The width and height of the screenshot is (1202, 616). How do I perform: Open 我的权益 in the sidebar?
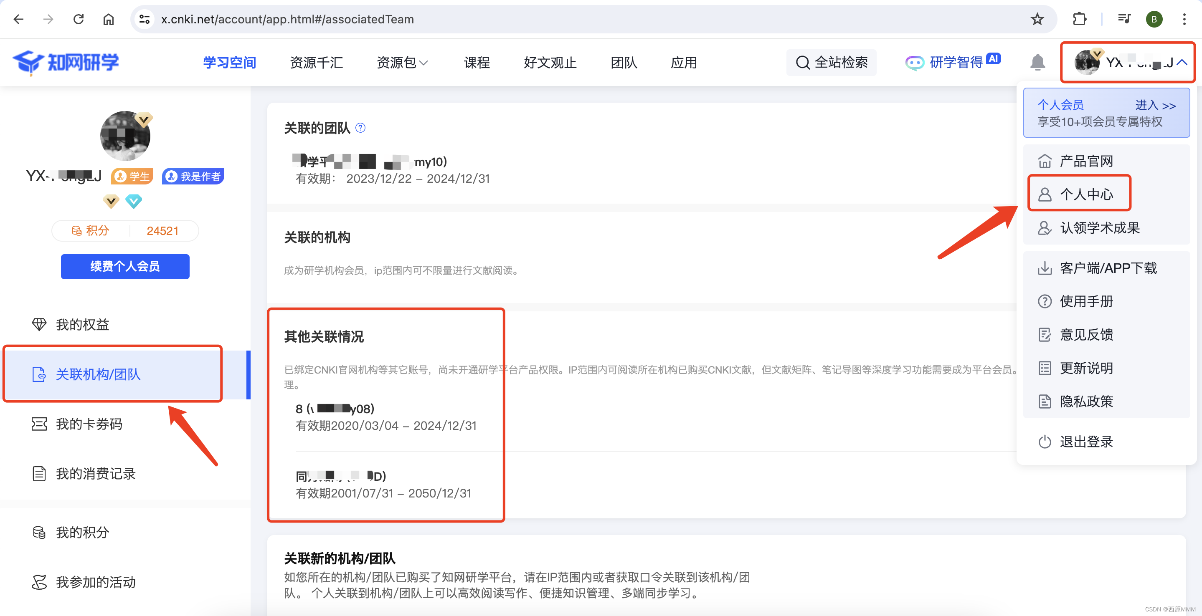82,324
